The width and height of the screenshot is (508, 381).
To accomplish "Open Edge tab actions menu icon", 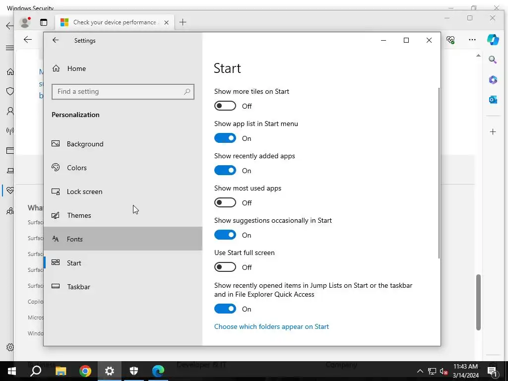I will 44,22.
